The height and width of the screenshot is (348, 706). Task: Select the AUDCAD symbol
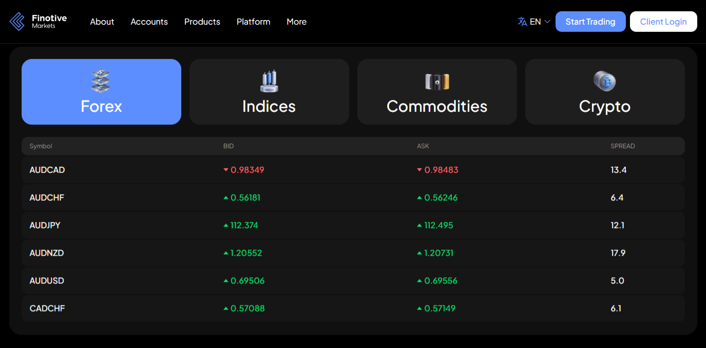tap(47, 170)
